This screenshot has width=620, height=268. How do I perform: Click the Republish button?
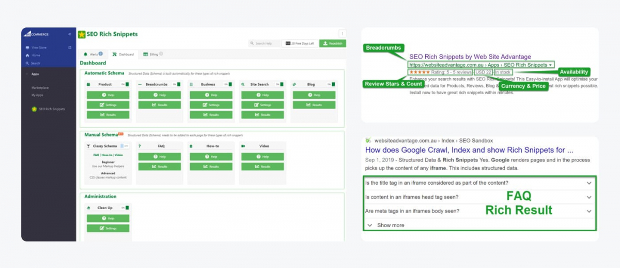tap(332, 43)
